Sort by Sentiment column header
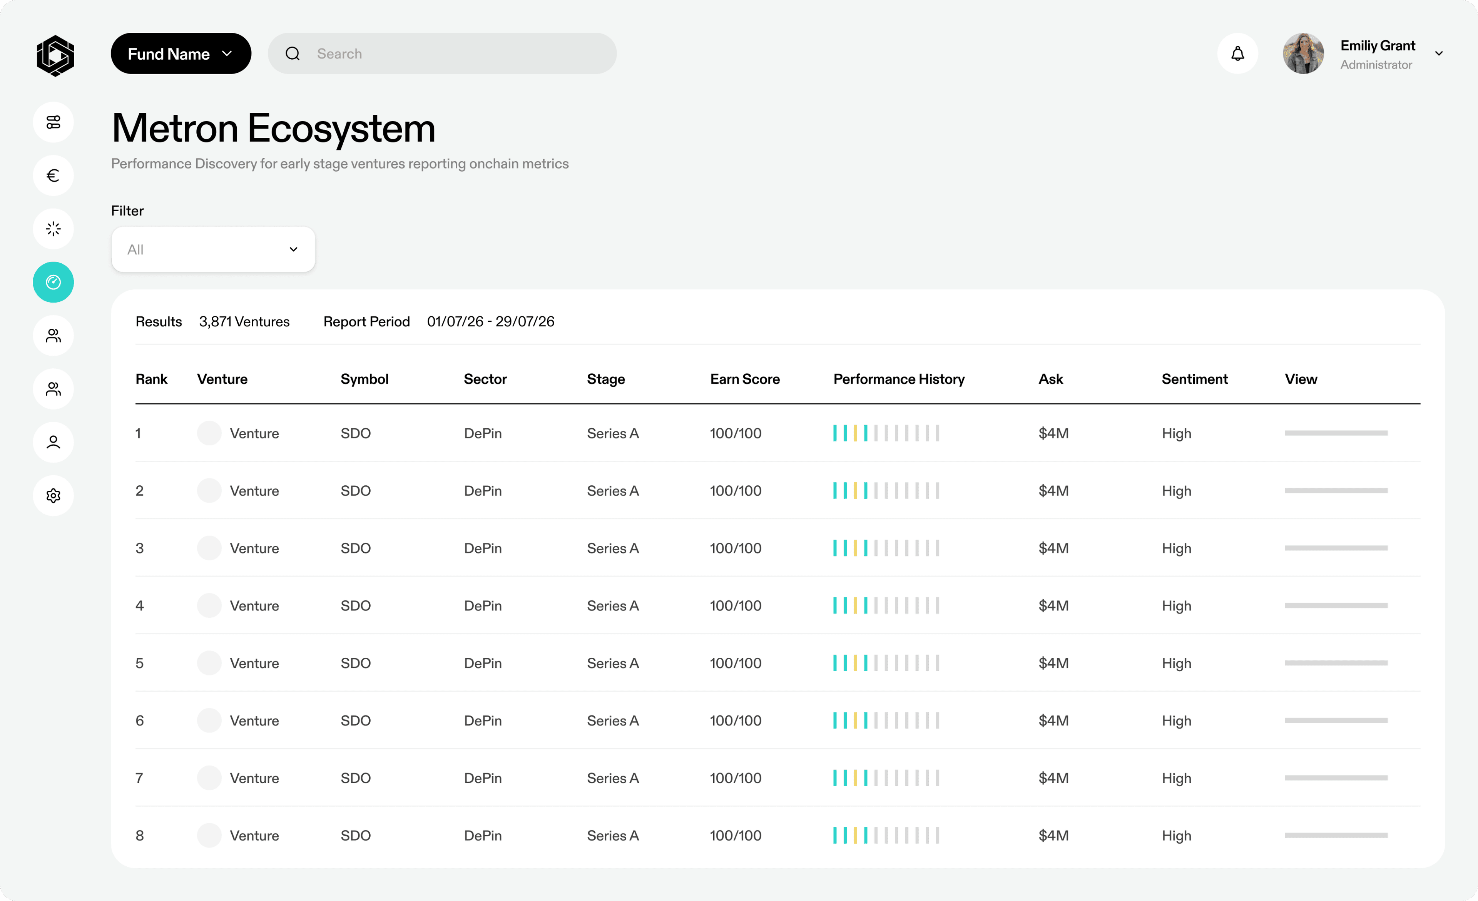The height and width of the screenshot is (901, 1478). click(1194, 379)
